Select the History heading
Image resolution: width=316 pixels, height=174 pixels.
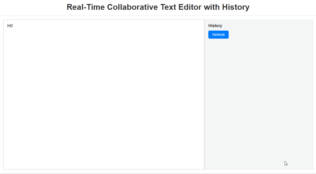[x=215, y=26]
